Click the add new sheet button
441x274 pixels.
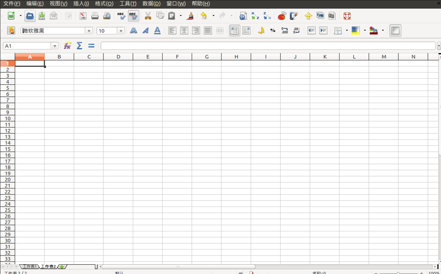(62, 267)
